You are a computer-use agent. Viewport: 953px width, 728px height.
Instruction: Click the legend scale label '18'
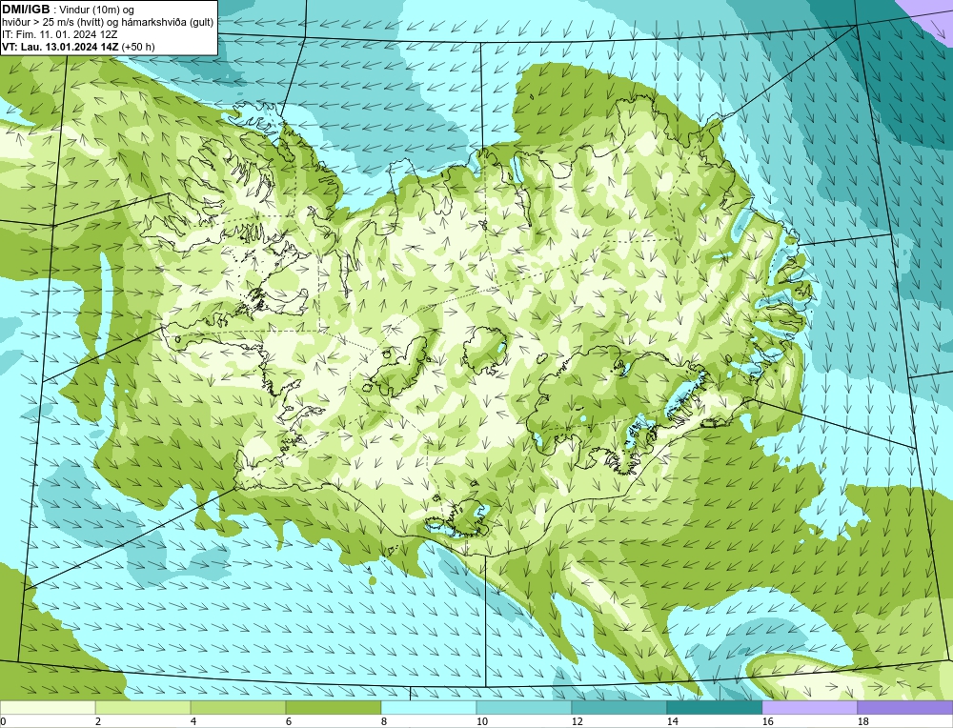[x=863, y=721]
